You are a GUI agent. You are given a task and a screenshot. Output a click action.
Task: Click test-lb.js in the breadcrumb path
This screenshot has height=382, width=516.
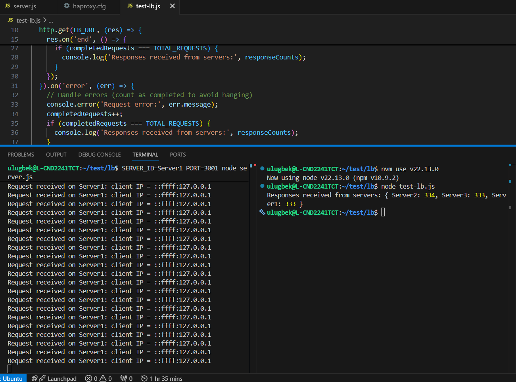[x=29, y=20]
